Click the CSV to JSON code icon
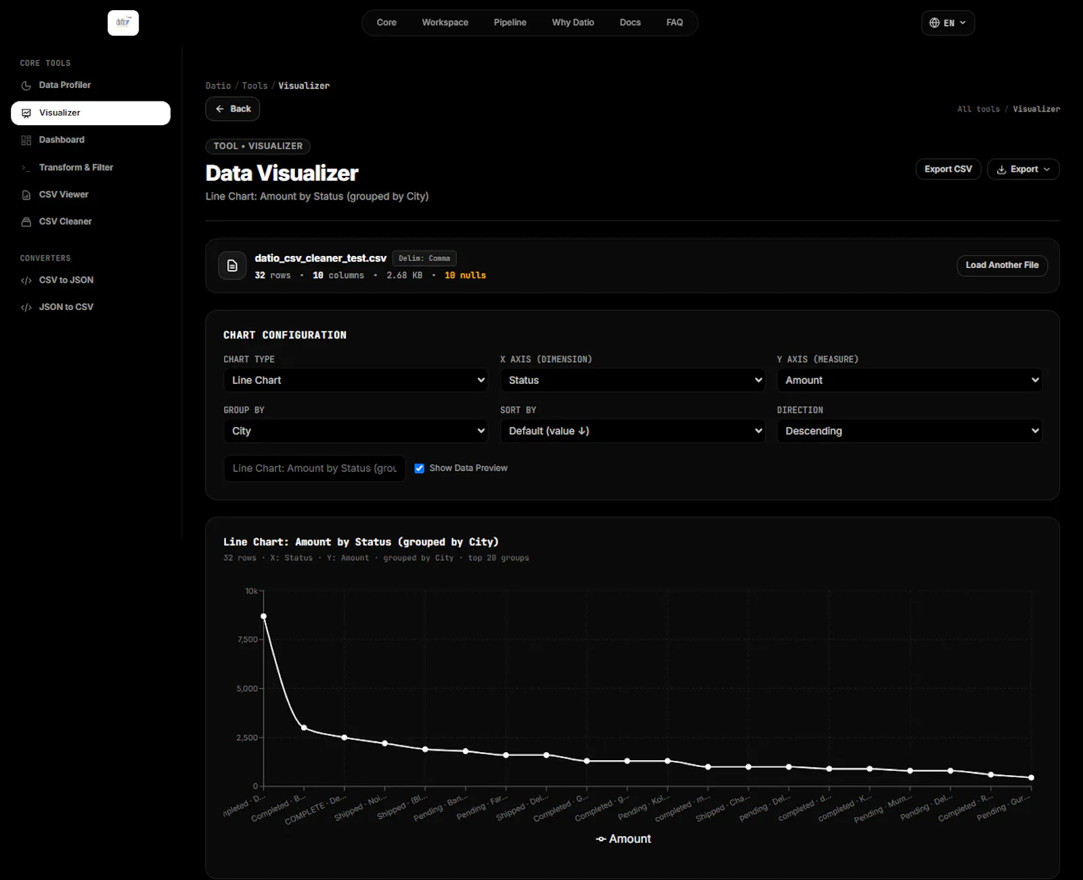The width and height of the screenshot is (1083, 880). pos(26,280)
